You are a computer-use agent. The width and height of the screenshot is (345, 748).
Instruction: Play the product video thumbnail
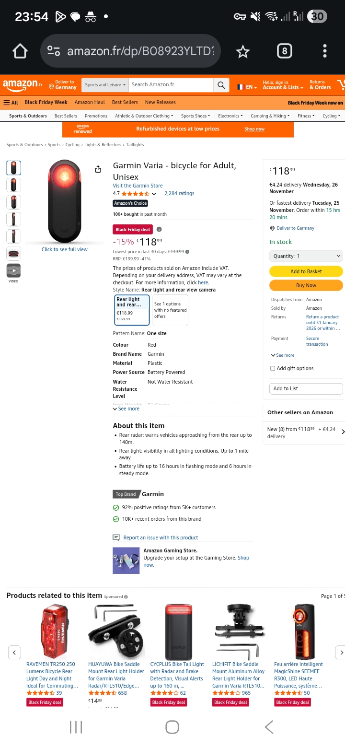[13, 270]
